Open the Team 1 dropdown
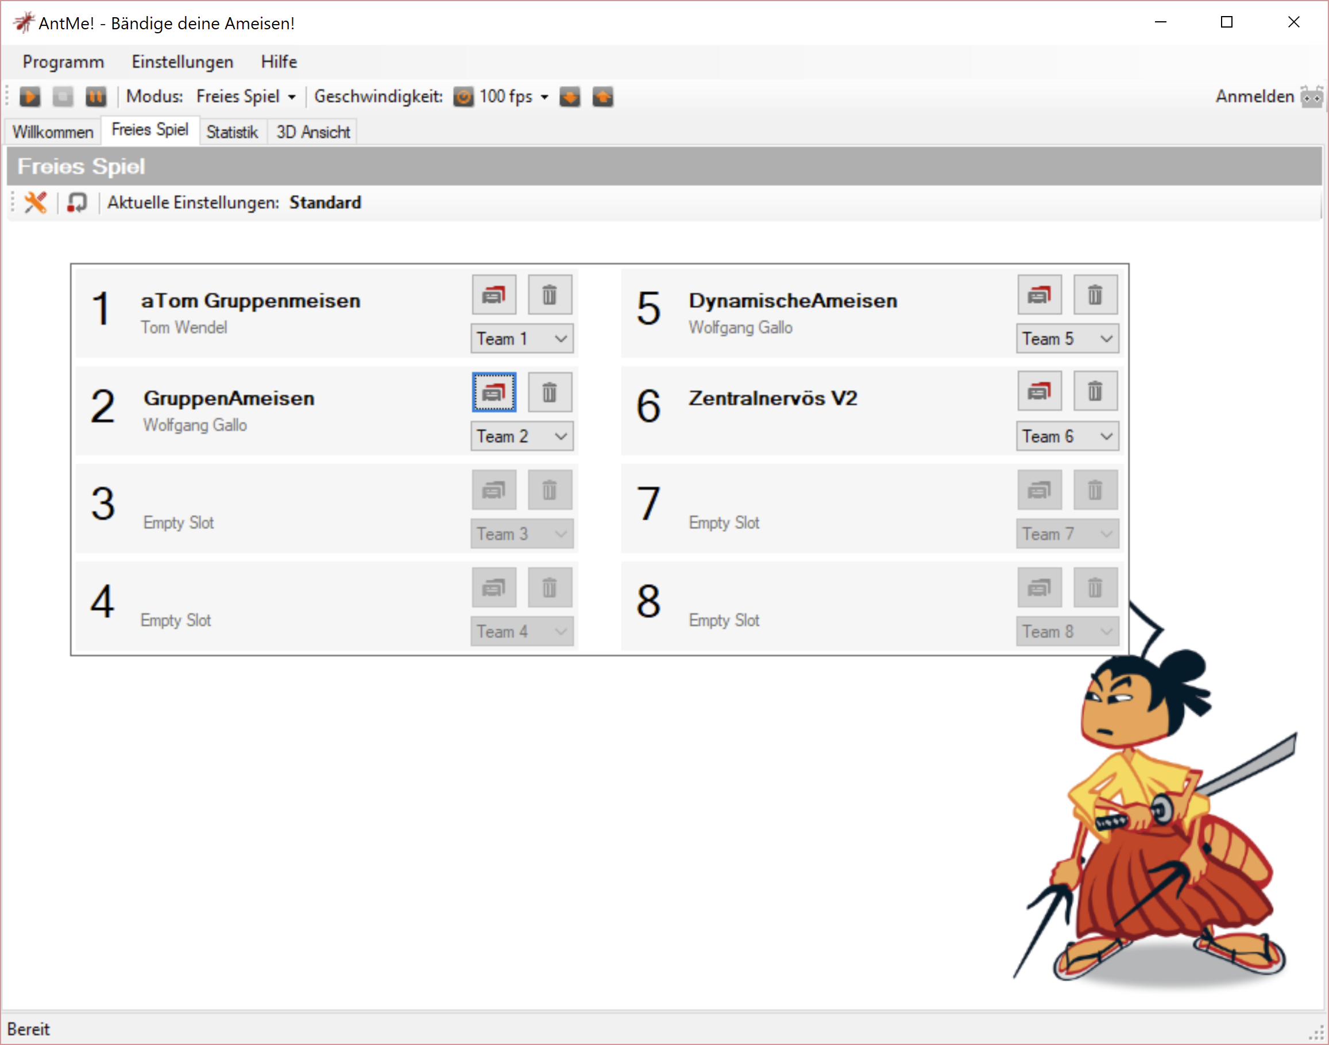The height and width of the screenshot is (1045, 1329). click(x=521, y=339)
